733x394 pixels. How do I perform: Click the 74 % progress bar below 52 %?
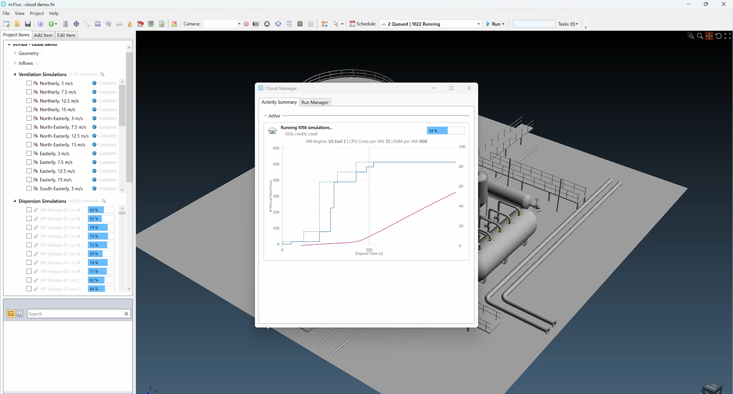tap(101, 228)
